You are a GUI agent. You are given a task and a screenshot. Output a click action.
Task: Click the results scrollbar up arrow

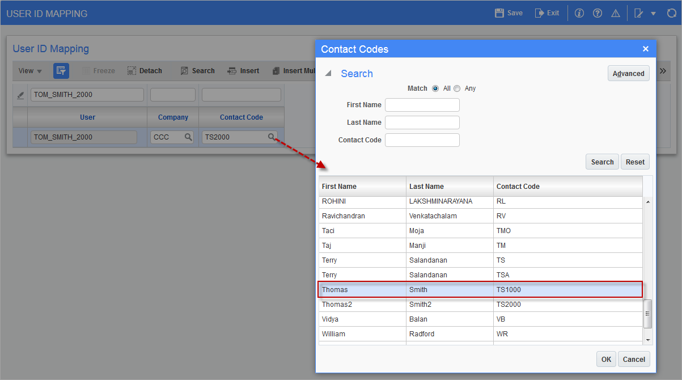point(648,202)
